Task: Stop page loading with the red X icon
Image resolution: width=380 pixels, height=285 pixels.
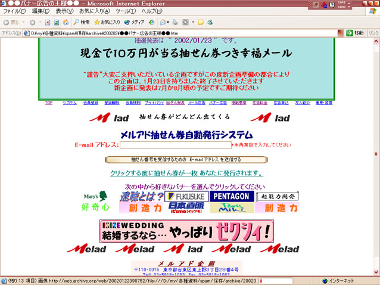Action: tap(48, 23)
